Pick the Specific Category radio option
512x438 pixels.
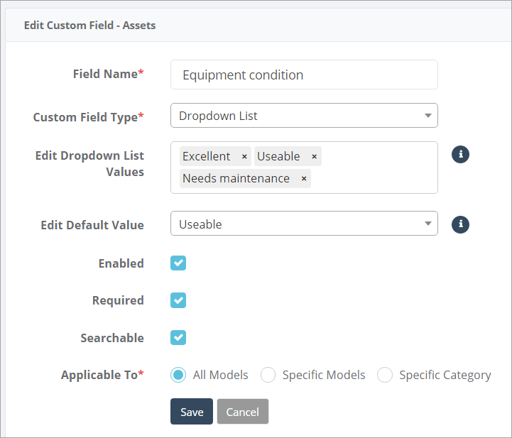(385, 375)
